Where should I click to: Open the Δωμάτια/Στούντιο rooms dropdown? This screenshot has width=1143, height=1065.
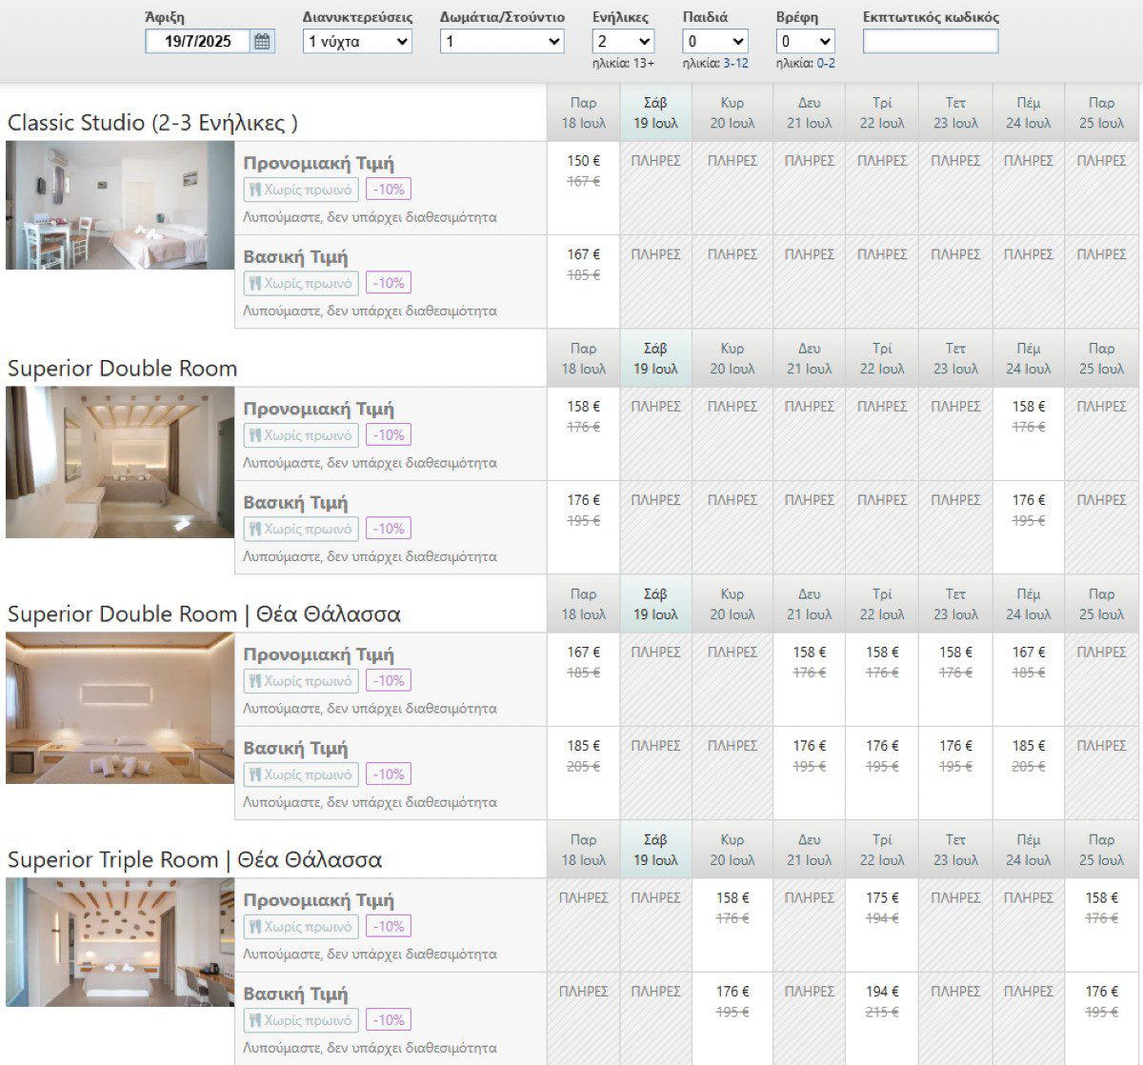tap(502, 42)
